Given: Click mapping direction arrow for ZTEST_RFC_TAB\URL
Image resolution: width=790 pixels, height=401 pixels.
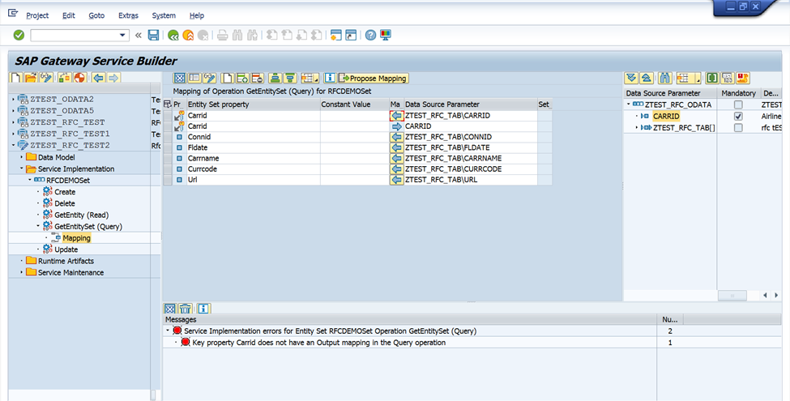Looking at the screenshot, I should click(x=396, y=180).
